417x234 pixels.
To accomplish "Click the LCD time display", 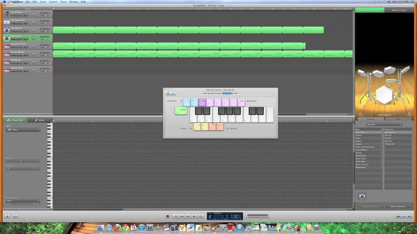I will point(225,216).
